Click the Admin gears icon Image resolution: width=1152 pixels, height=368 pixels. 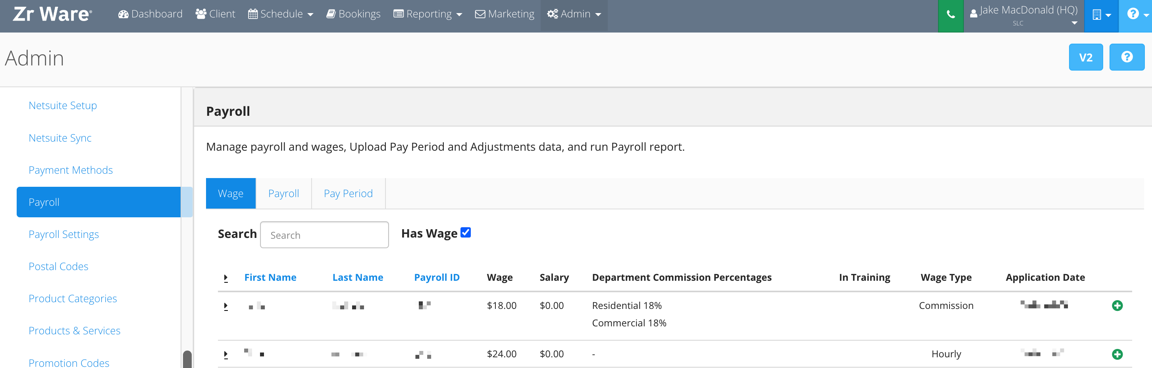point(552,14)
